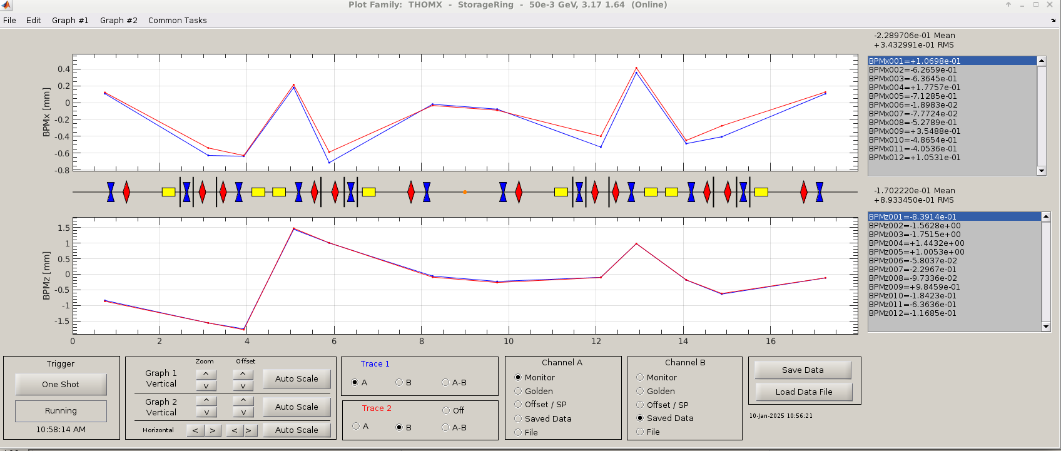Click the dock arrow at menu bar right
Screen dimensions: 1061x451
(1053, 21)
